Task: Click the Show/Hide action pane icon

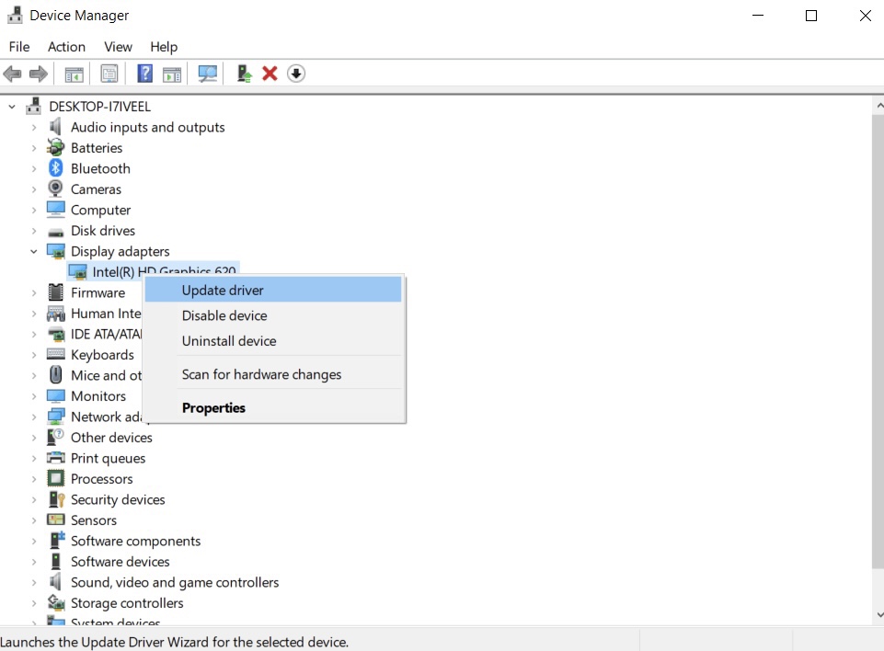Action: [x=172, y=74]
